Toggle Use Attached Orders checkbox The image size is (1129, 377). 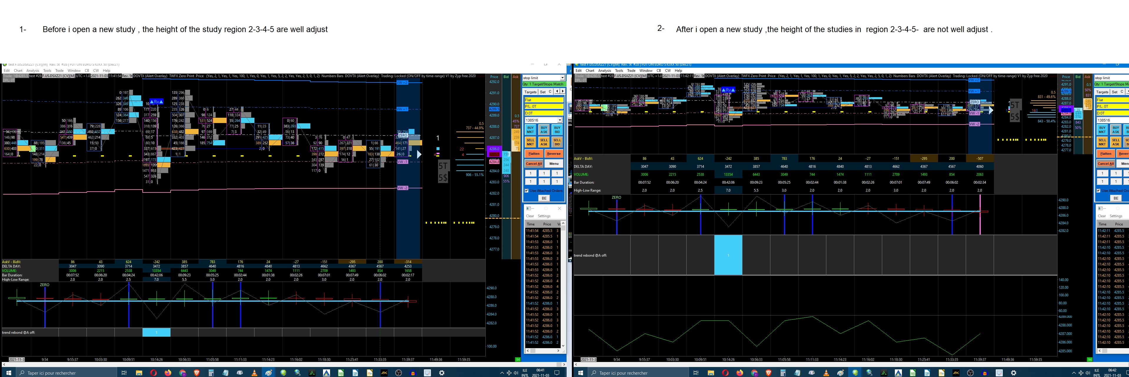tap(527, 191)
